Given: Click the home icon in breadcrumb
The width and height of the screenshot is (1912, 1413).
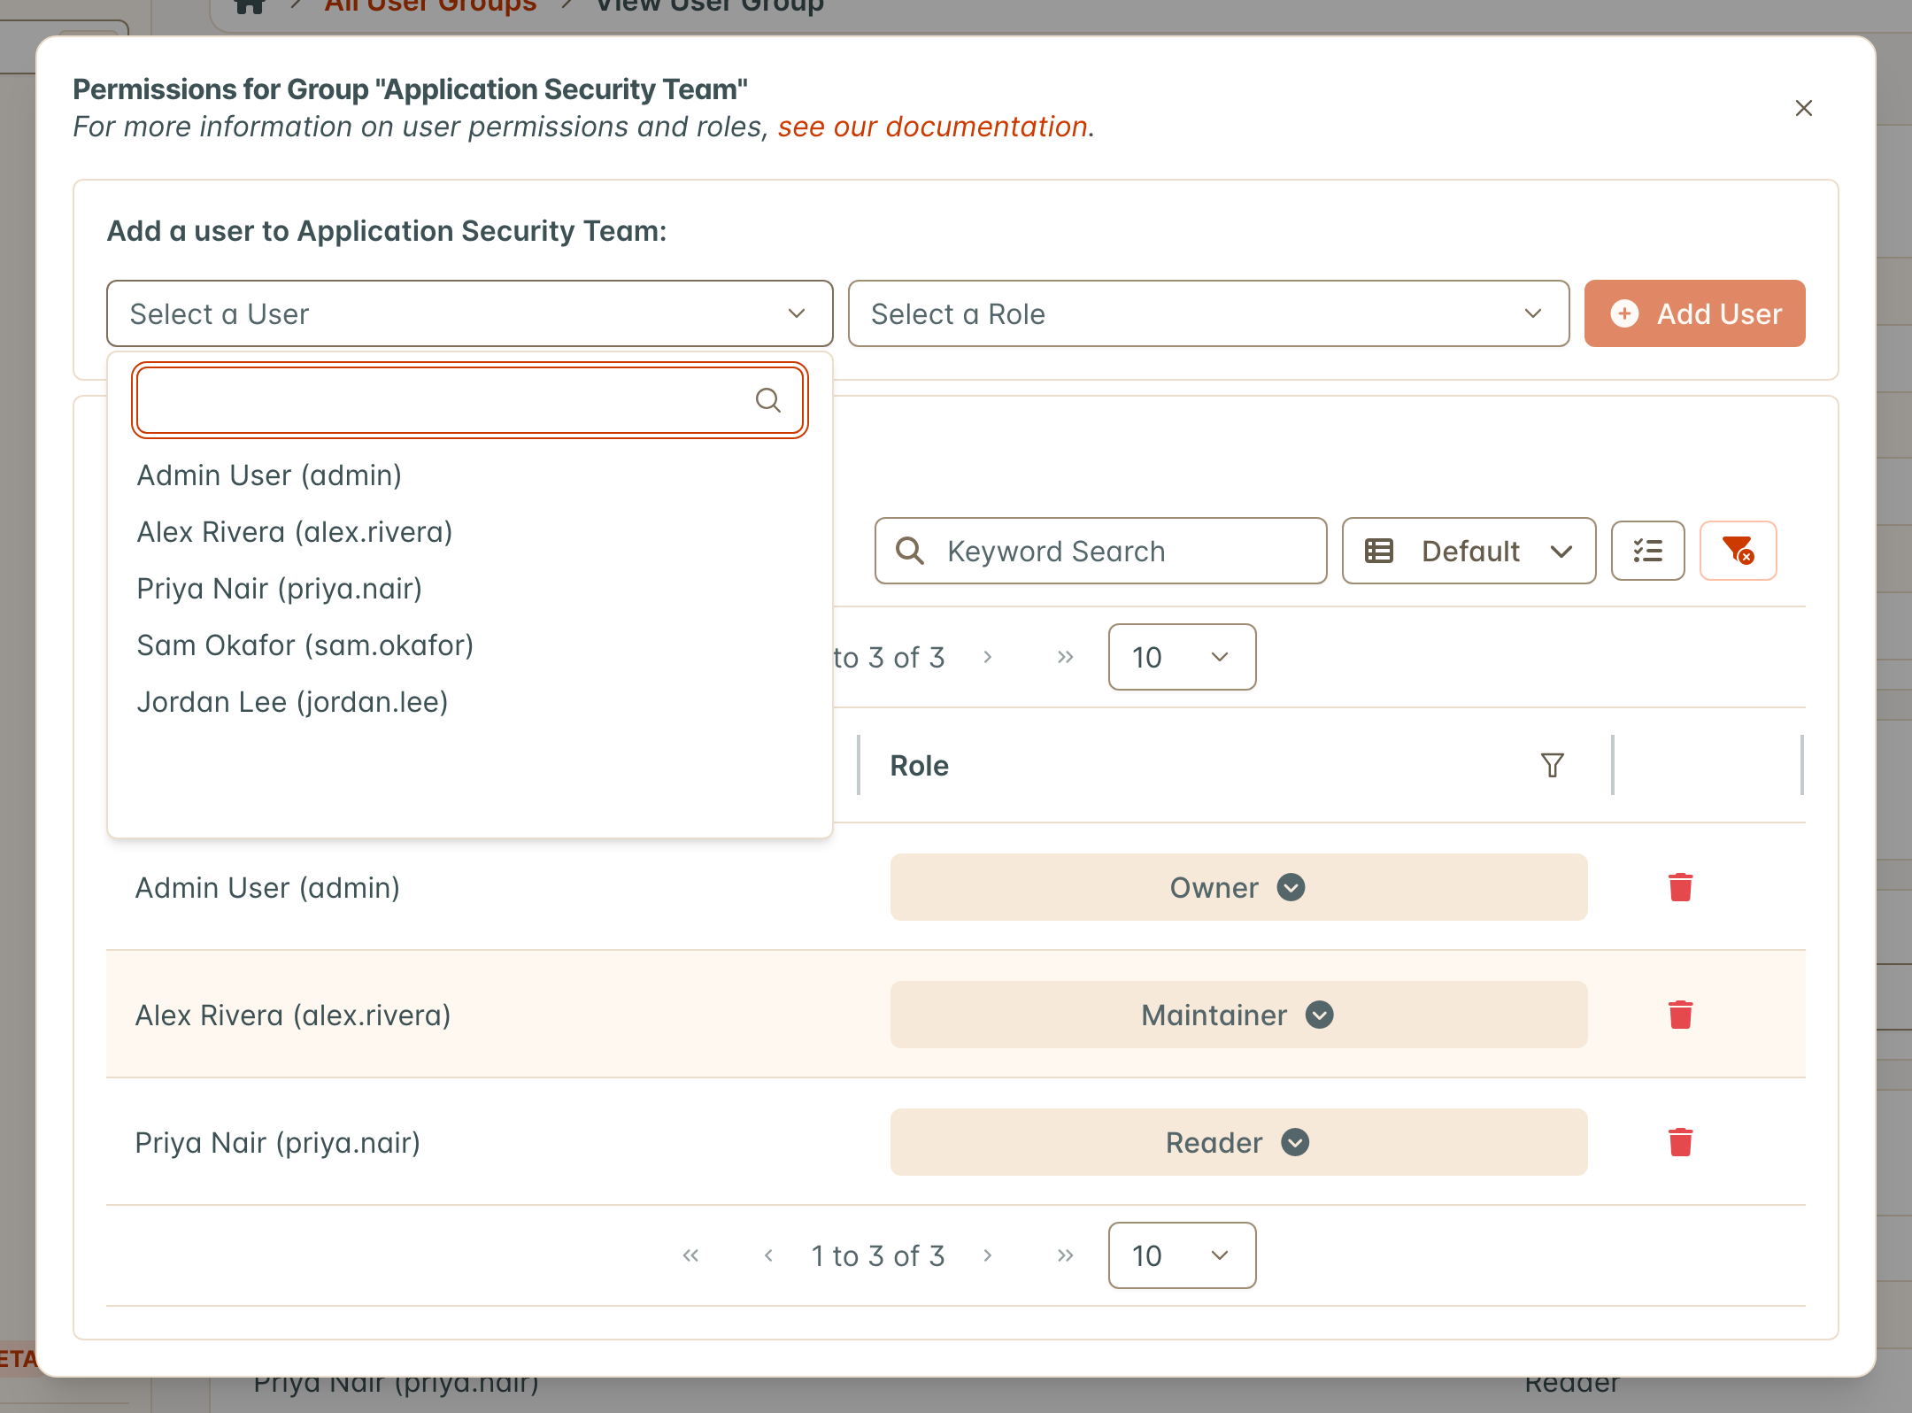Looking at the screenshot, I should [x=251, y=5].
